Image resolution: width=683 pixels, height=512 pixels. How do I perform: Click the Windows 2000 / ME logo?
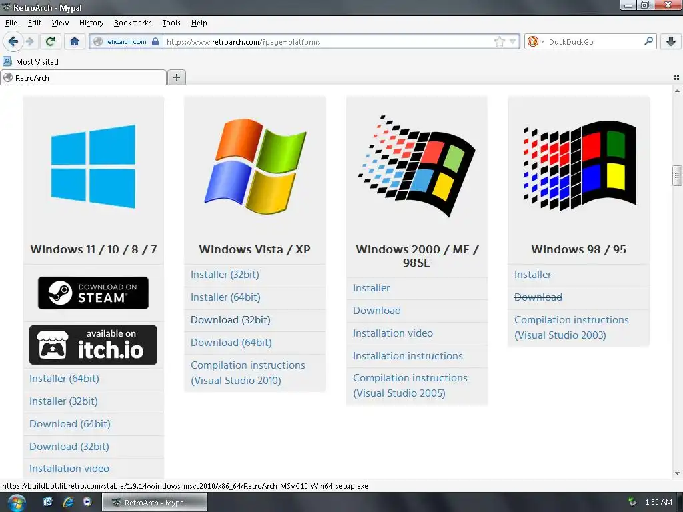pos(416,166)
